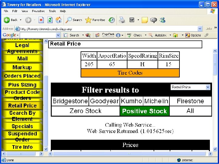Open Specials in sidebar
Viewport: 219px width, 164px height.
click(22, 126)
